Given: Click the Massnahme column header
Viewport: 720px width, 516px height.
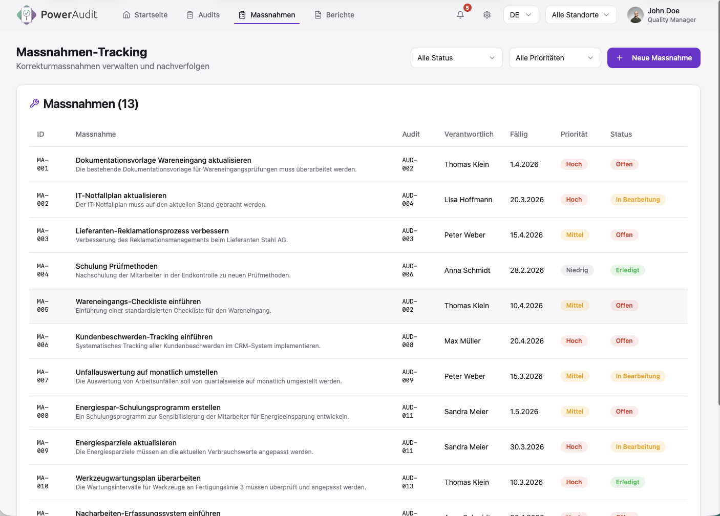Looking at the screenshot, I should 96,134.
